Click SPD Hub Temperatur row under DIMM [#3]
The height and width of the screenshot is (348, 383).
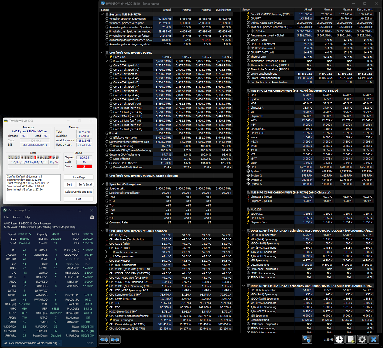307,290
